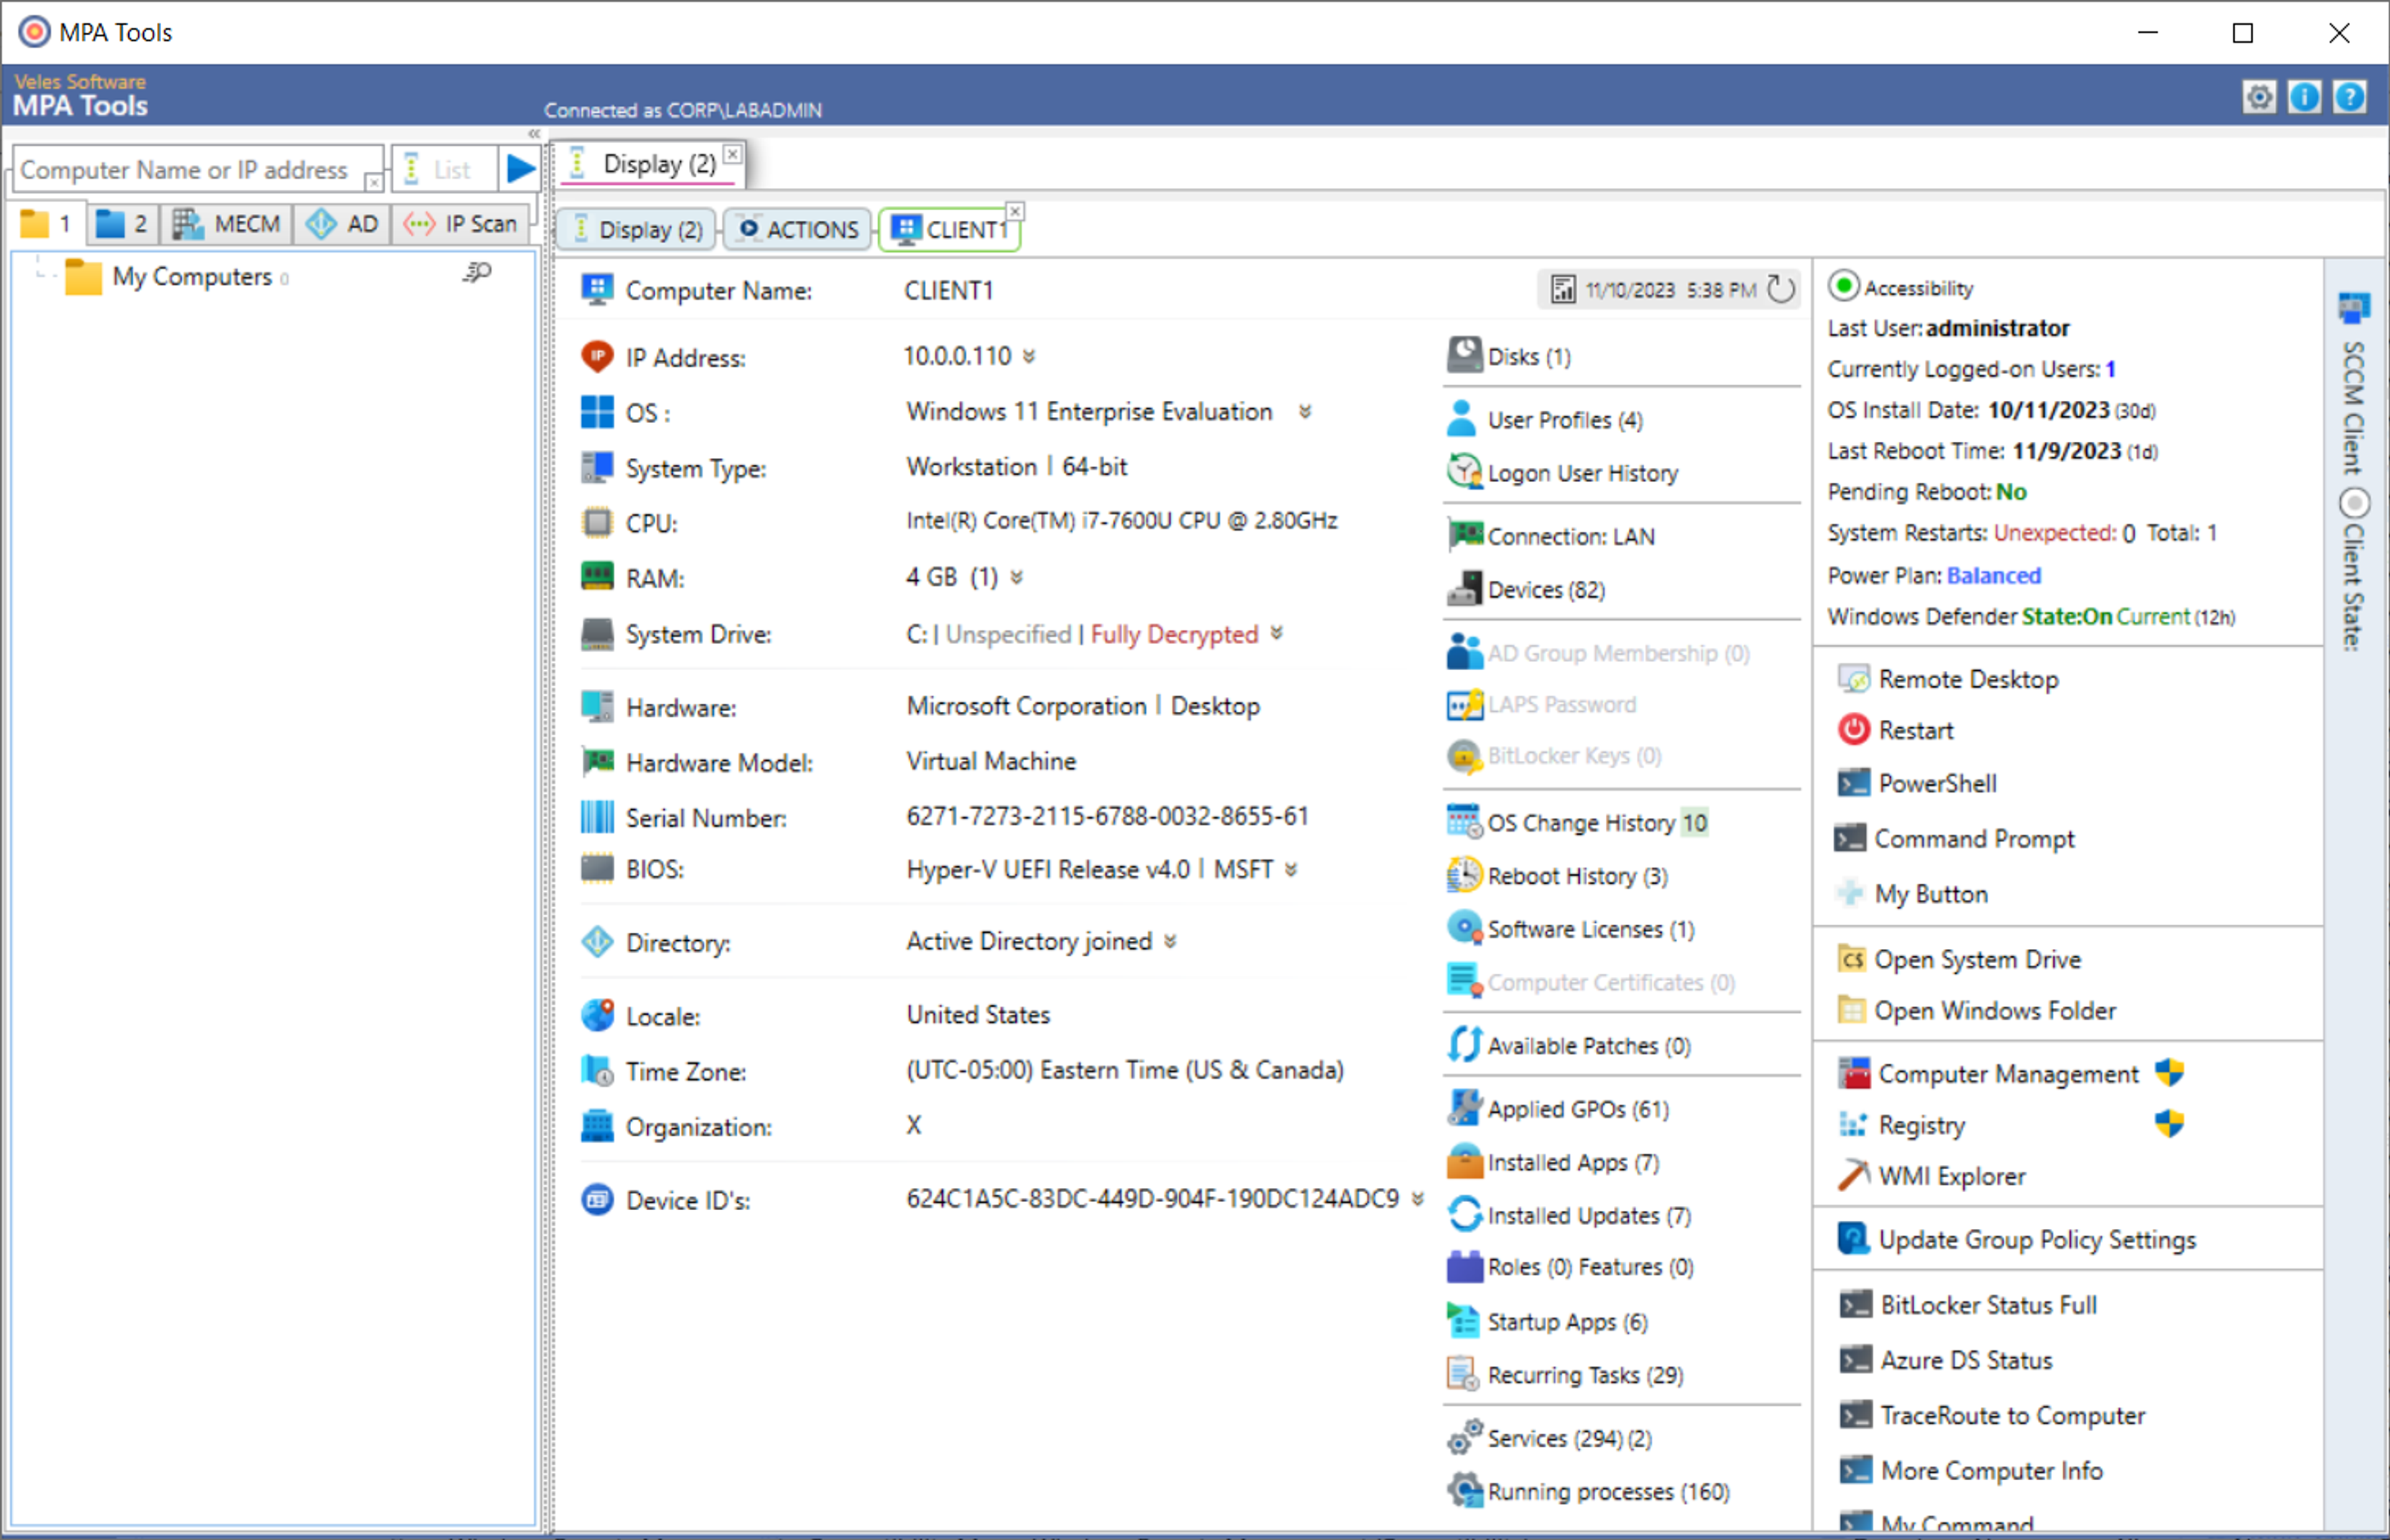Click the search-in-tree icon beside My Computers
Screen dimensions: 2390x1540
[477, 273]
